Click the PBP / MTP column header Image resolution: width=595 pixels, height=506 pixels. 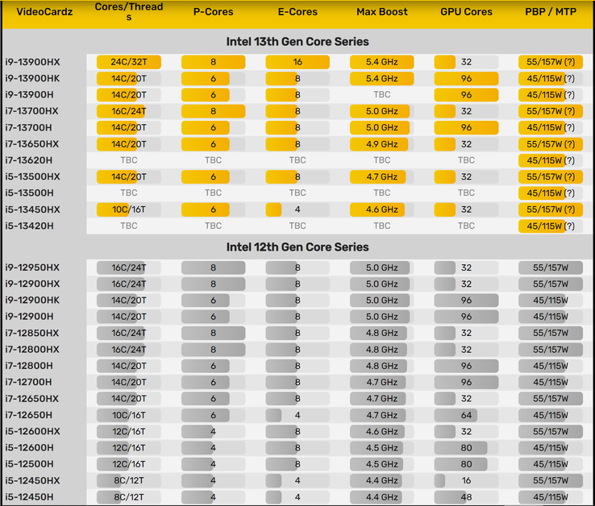click(x=551, y=12)
